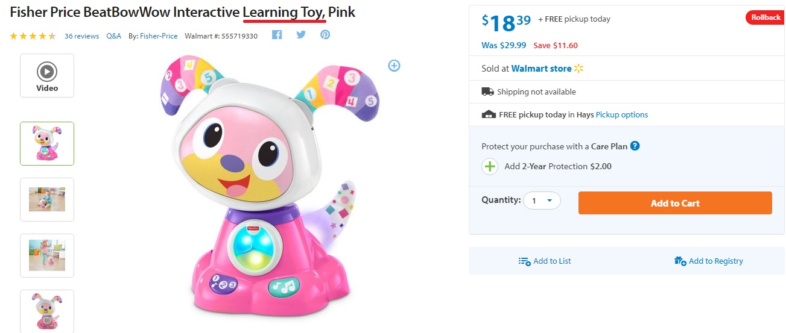Viewport: 786px width, 333px height.
Task: Select second thumbnail of child playing
Action: point(47,199)
